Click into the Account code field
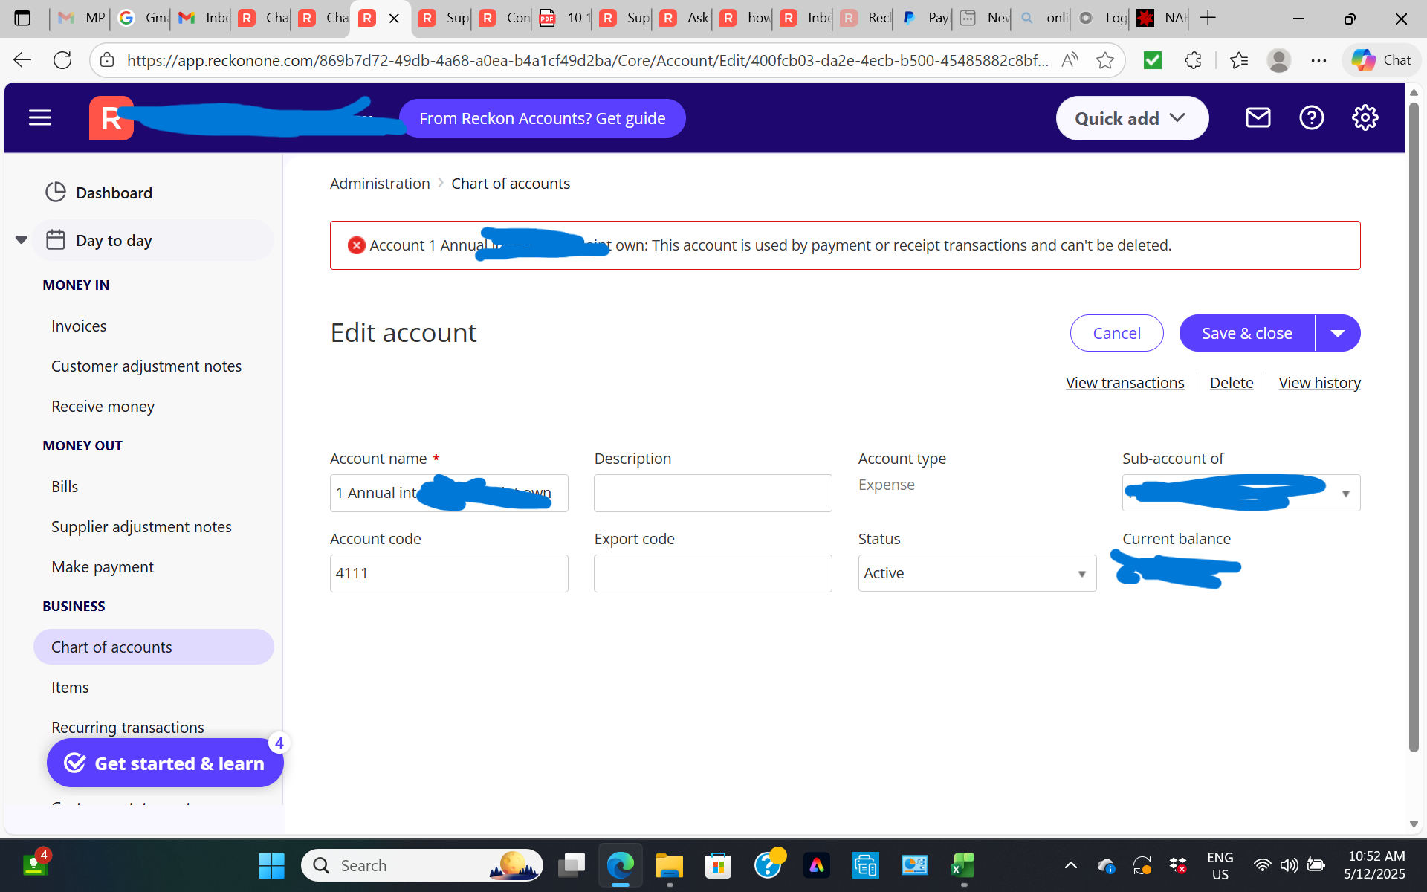Viewport: 1427px width, 892px height. [449, 573]
